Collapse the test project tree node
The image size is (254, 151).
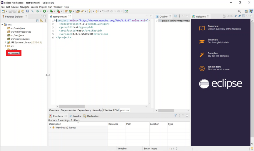(x=2, y=24)
